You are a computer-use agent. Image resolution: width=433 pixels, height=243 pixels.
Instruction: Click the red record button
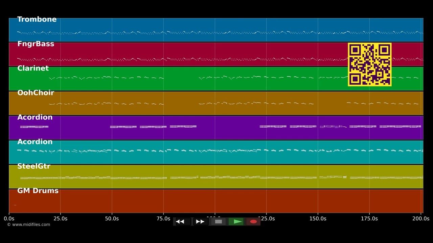[x=253, y=222]
